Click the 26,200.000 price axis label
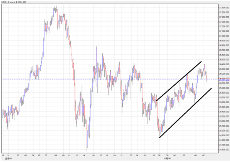The image size is (230, 163). coord(224,74)
